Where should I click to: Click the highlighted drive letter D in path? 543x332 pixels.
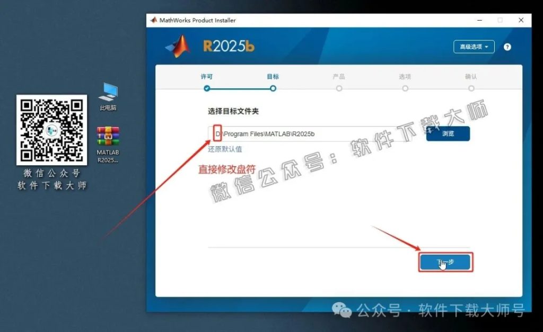[x=217, y=134]
